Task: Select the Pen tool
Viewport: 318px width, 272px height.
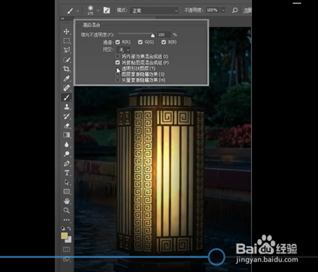Action: [67, 163]
